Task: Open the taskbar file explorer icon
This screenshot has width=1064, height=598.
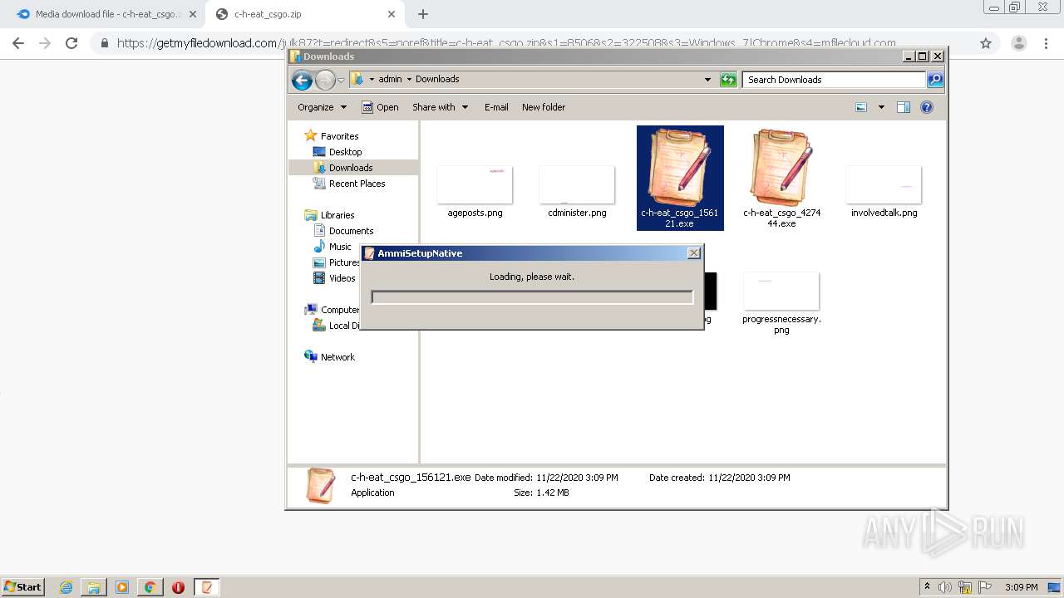Action: click(x=94, y=587)
